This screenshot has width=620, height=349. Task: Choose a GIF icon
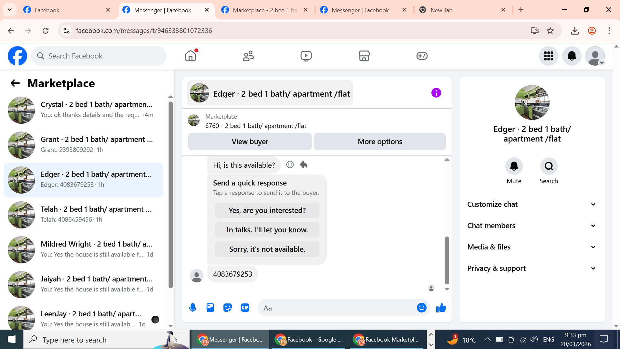pyautogui.click(x=245, y=308)
